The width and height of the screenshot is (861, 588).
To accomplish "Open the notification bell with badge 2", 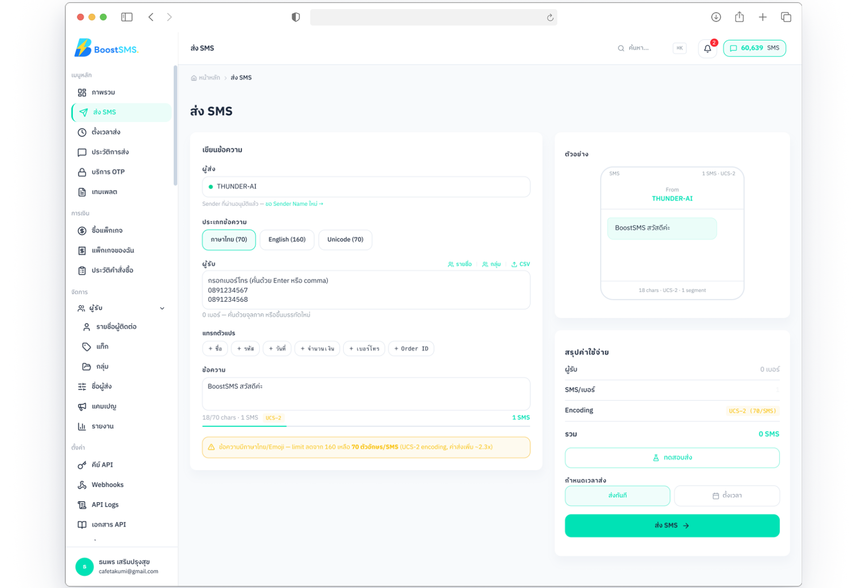I will pyautogui.click(x=707, y=48).
